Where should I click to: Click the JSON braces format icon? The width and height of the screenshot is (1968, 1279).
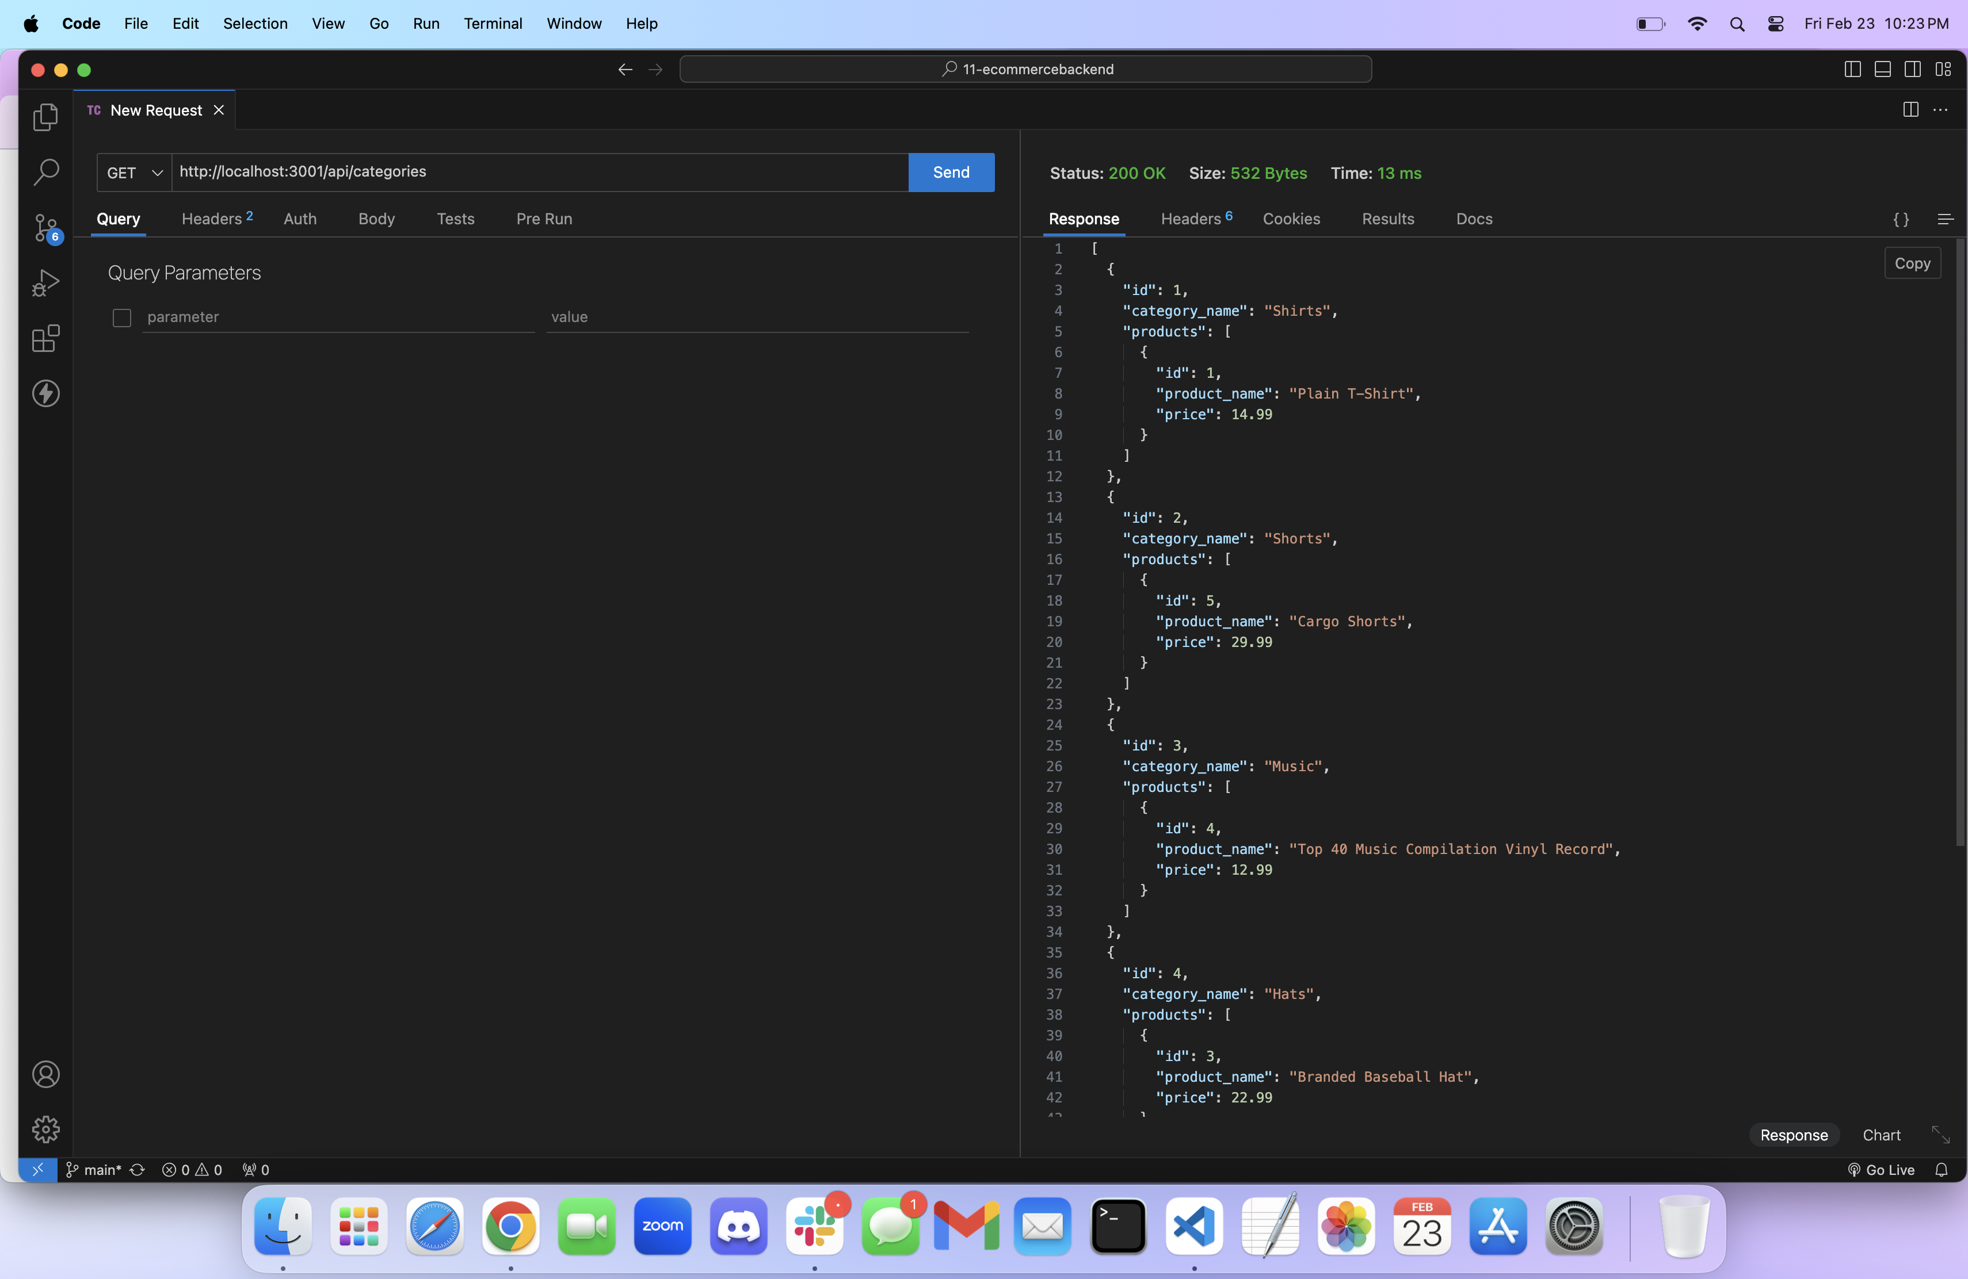pos(1901,219)
